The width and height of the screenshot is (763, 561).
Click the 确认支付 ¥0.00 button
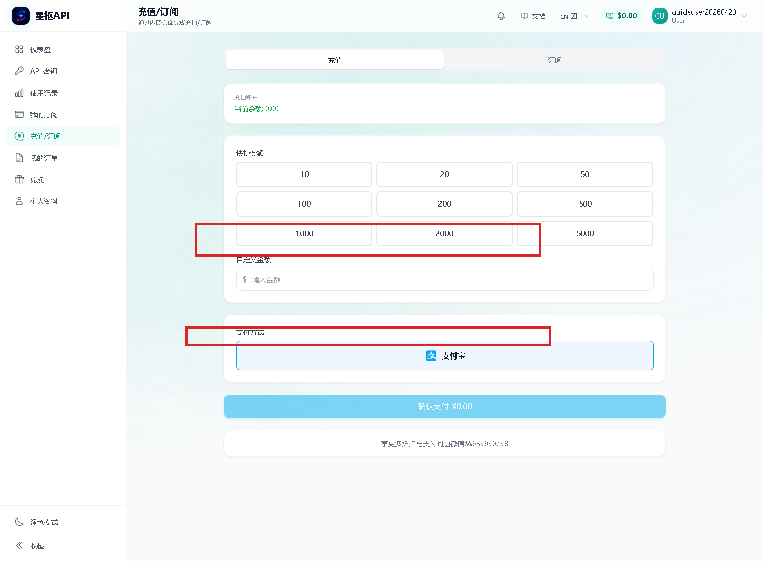(x=444, y=406)
